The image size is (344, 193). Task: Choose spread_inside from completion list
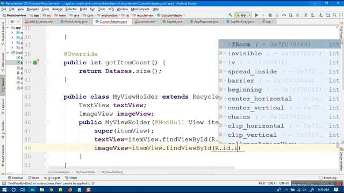(x=279, y=71)
